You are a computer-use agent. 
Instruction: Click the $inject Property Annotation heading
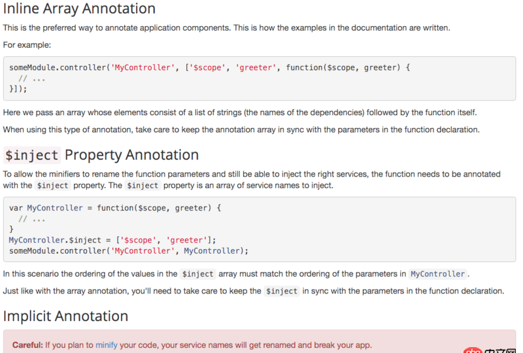pyautogui.click(x=101, y=155)
